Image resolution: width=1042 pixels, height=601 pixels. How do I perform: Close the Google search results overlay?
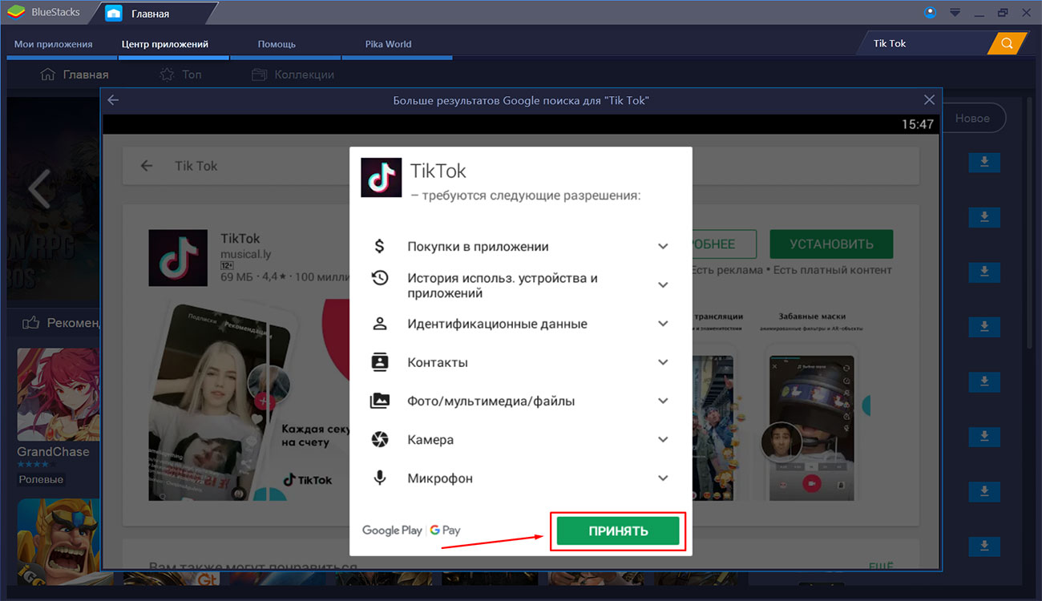click(x=929, y=100)
